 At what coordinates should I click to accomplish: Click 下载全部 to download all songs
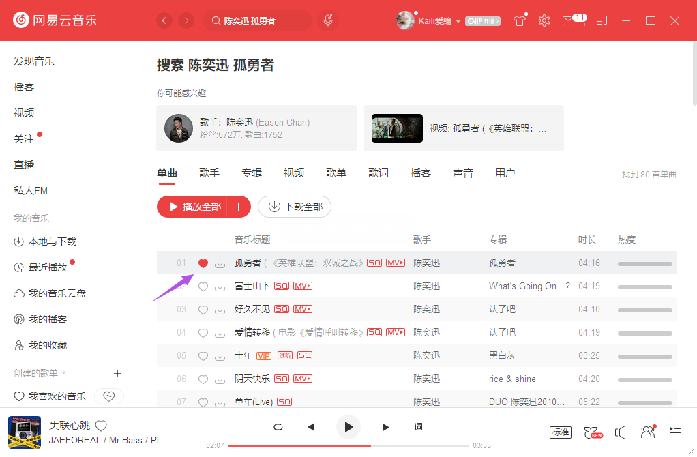pyautogui.click(x=294, y=206)
